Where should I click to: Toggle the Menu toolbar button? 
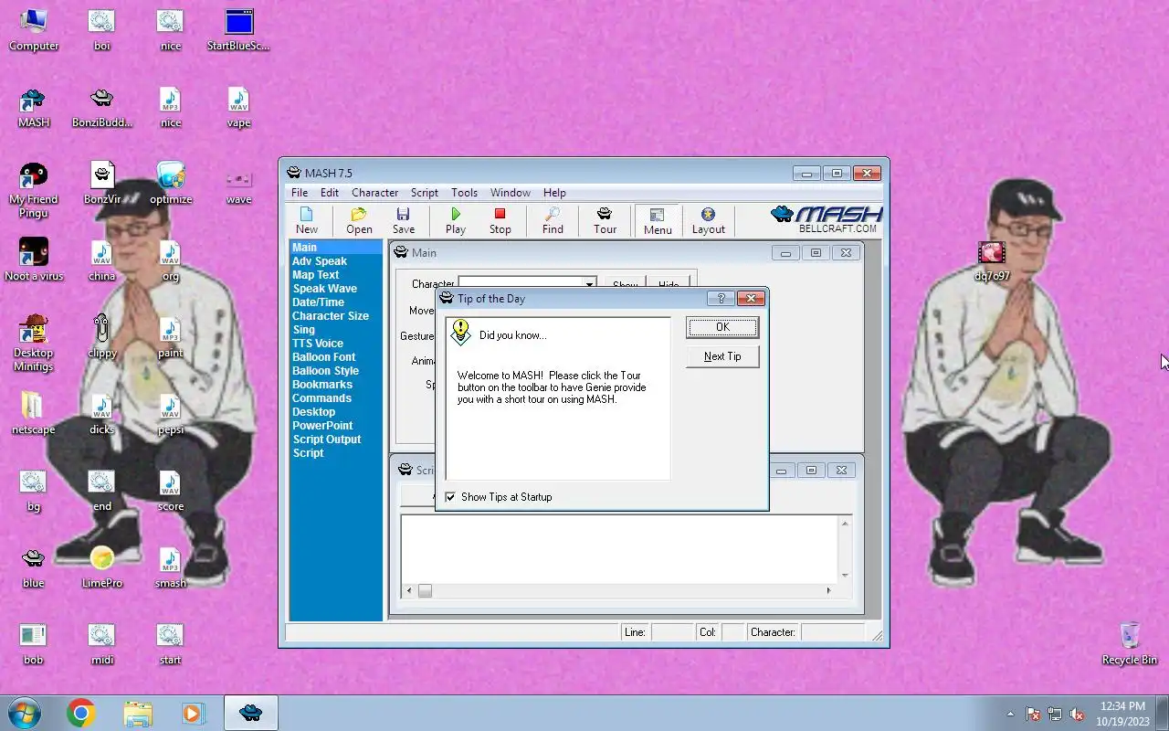pyautogui.click(x=658, y=220)
